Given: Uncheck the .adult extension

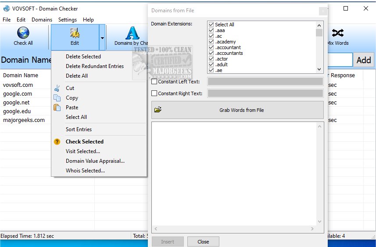Looking at the screenshot, I should click(x=211, y=64).
